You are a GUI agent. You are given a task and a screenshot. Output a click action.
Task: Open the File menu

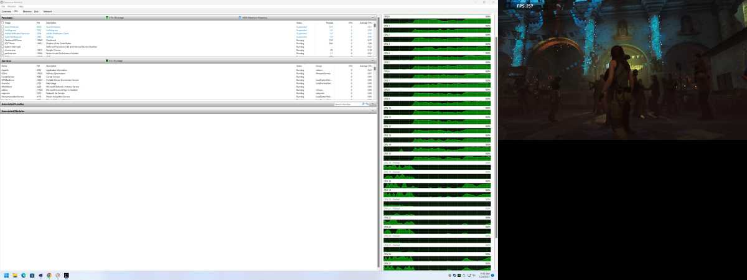pos(3,6)
